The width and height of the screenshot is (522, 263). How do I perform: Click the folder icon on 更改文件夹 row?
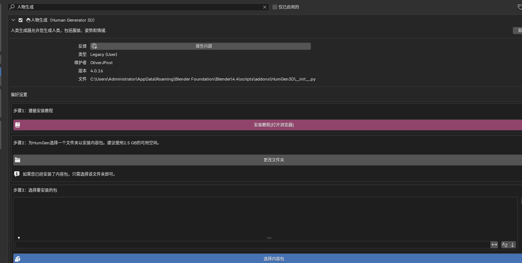[x=18, y=160]
